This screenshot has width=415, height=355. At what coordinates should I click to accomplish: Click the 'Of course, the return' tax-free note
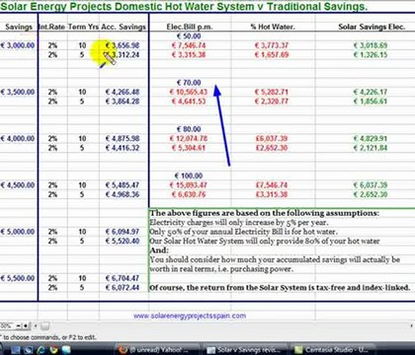[x=281, y=288]
